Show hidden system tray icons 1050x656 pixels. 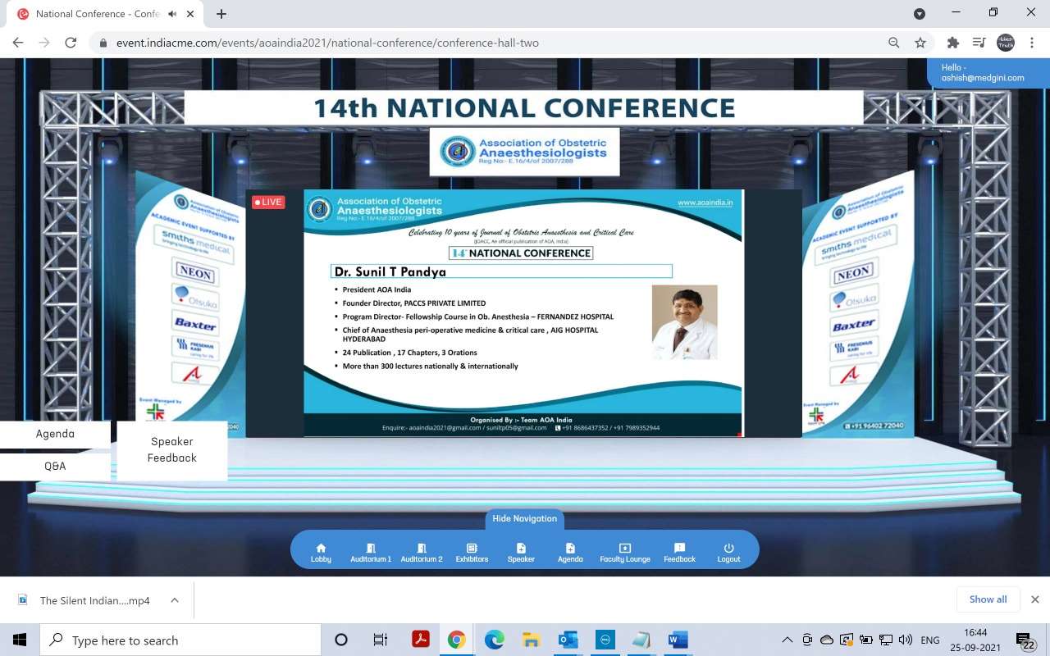click(787, 640)
